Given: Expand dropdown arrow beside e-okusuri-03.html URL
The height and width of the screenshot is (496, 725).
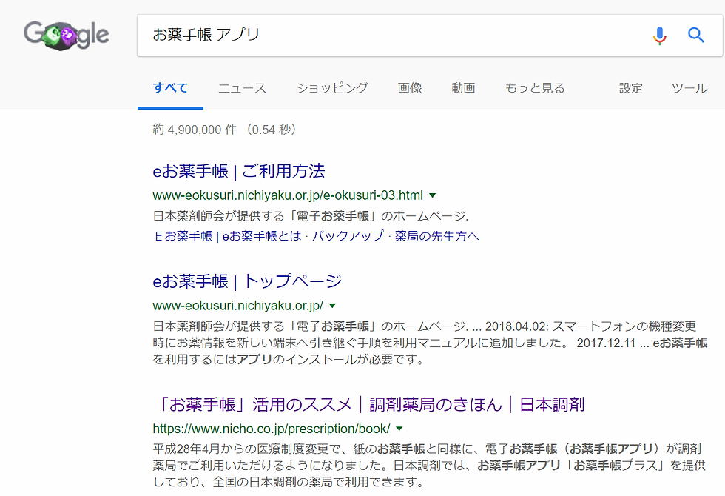Looking at the screenshot, I should [432, 195].
